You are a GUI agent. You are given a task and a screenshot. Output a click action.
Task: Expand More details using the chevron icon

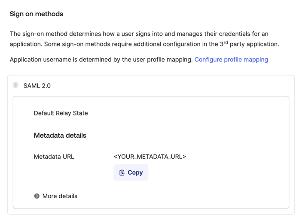(x=37, y=196)
